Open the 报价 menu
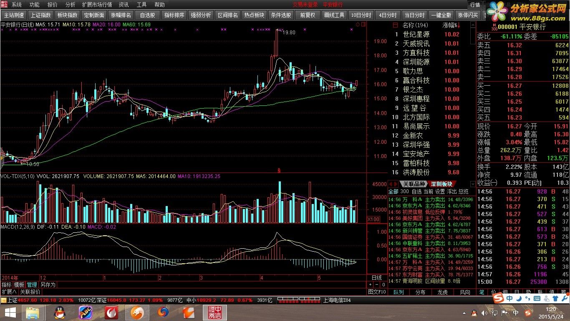570x321 pixels. [53, 5]
